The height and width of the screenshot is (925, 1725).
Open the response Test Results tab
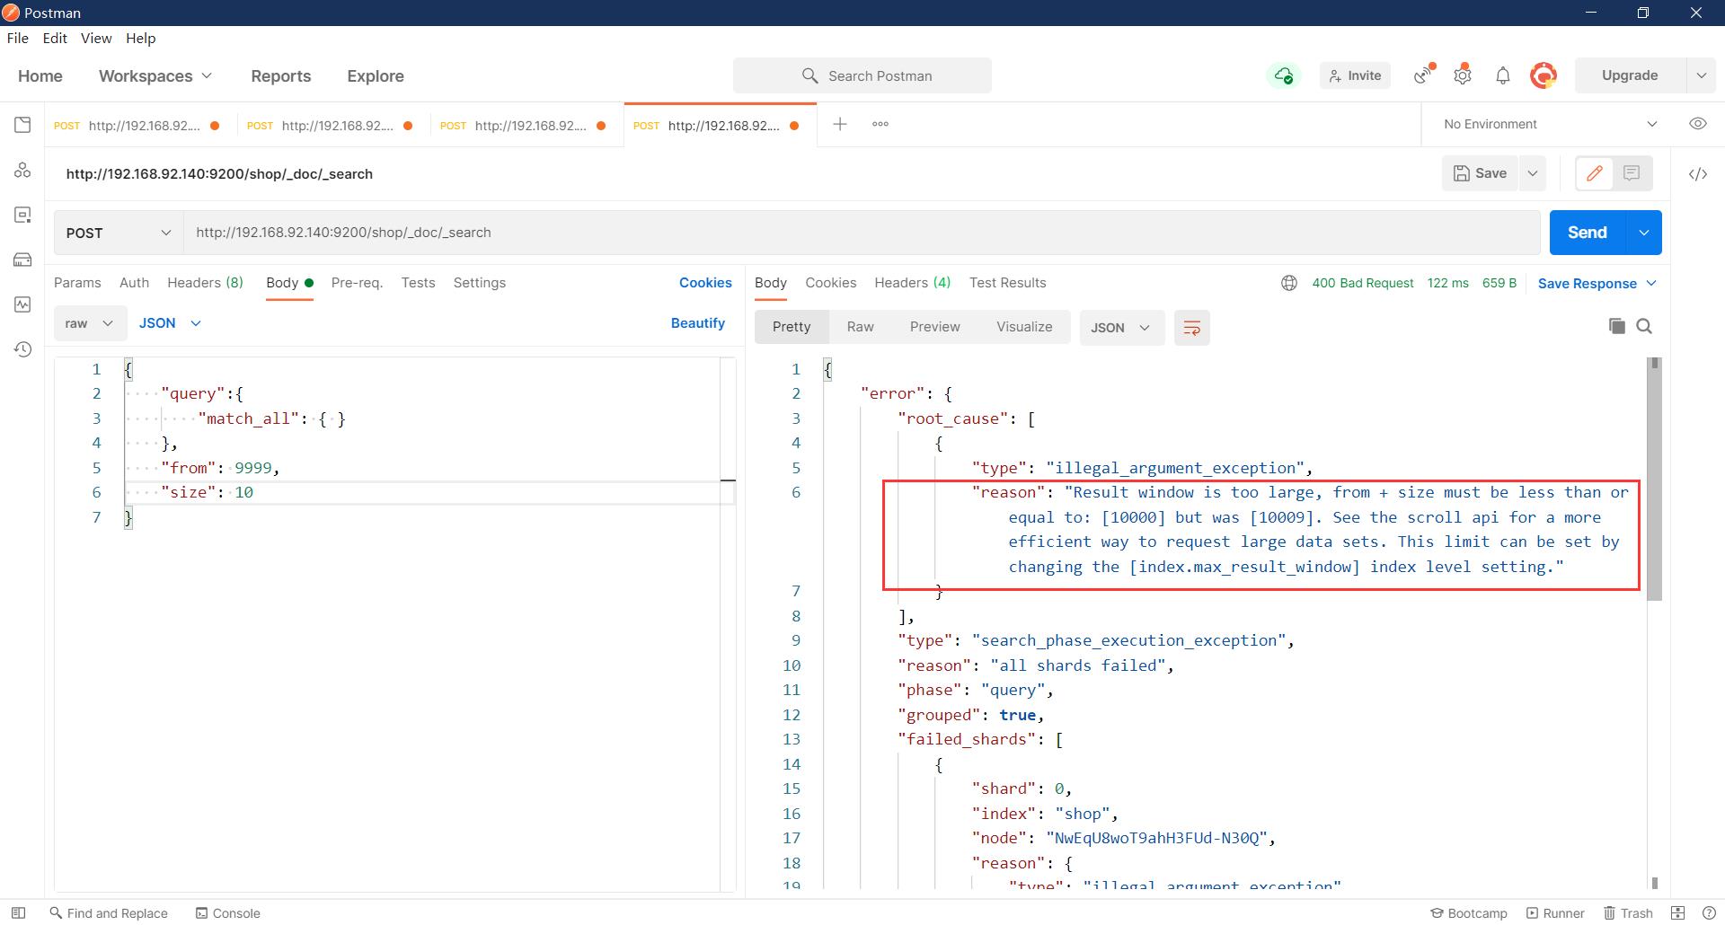click(1007, 283)
